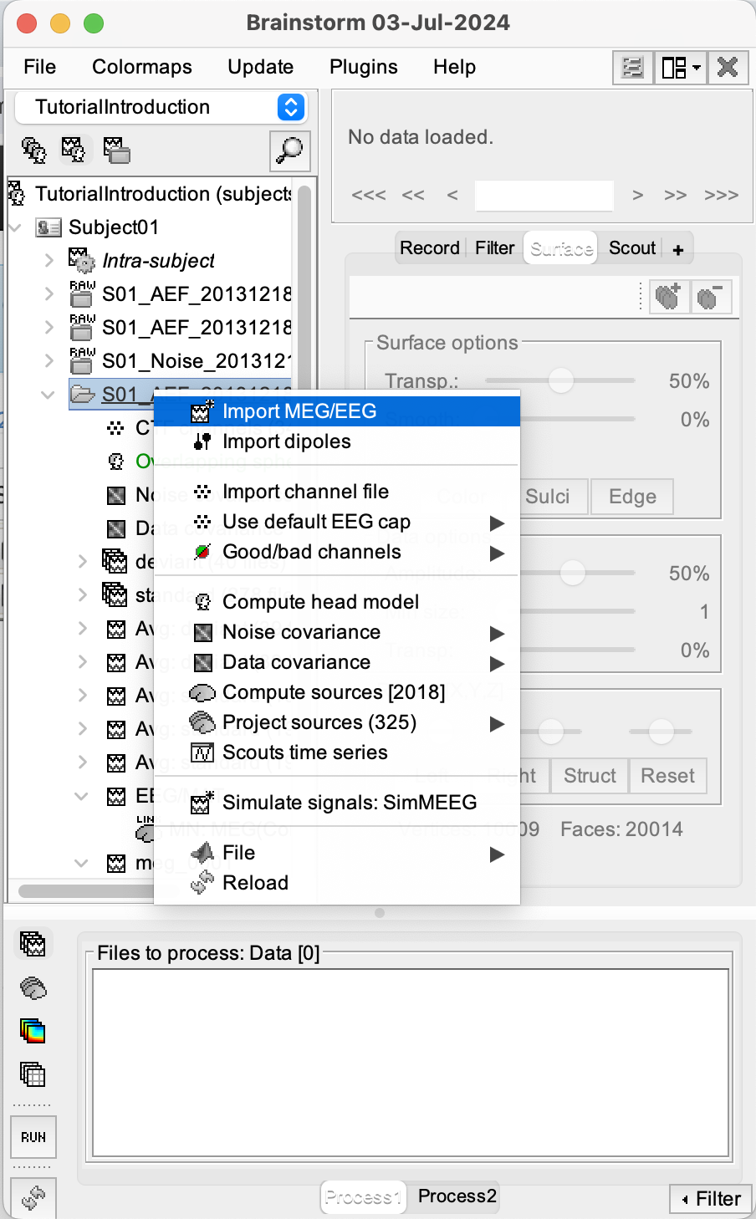This screenshot has width=756, height=1219.
Task: Select functional data sorted by conditions icon
Action: [116, 150]
